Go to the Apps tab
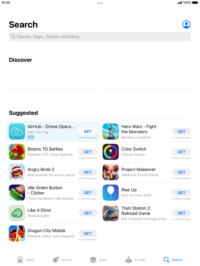200x266 pixels. pos(98,260)
